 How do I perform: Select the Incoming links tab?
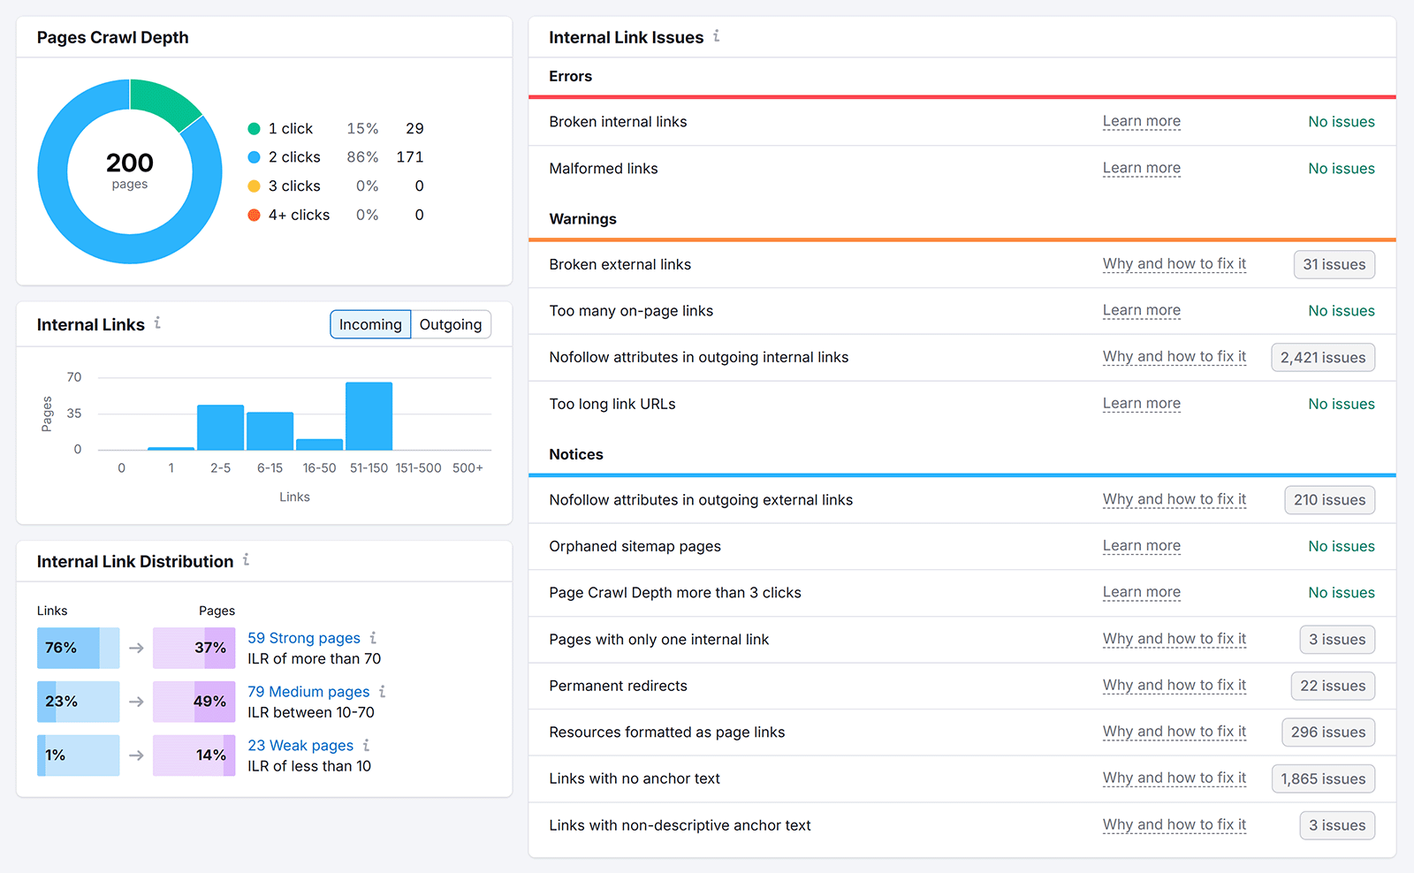(x=370, y=323)
